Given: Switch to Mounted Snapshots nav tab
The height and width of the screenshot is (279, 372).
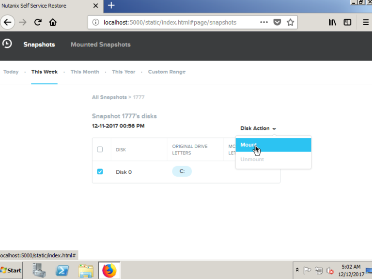Looking at the screenshot, I should 101,45.
